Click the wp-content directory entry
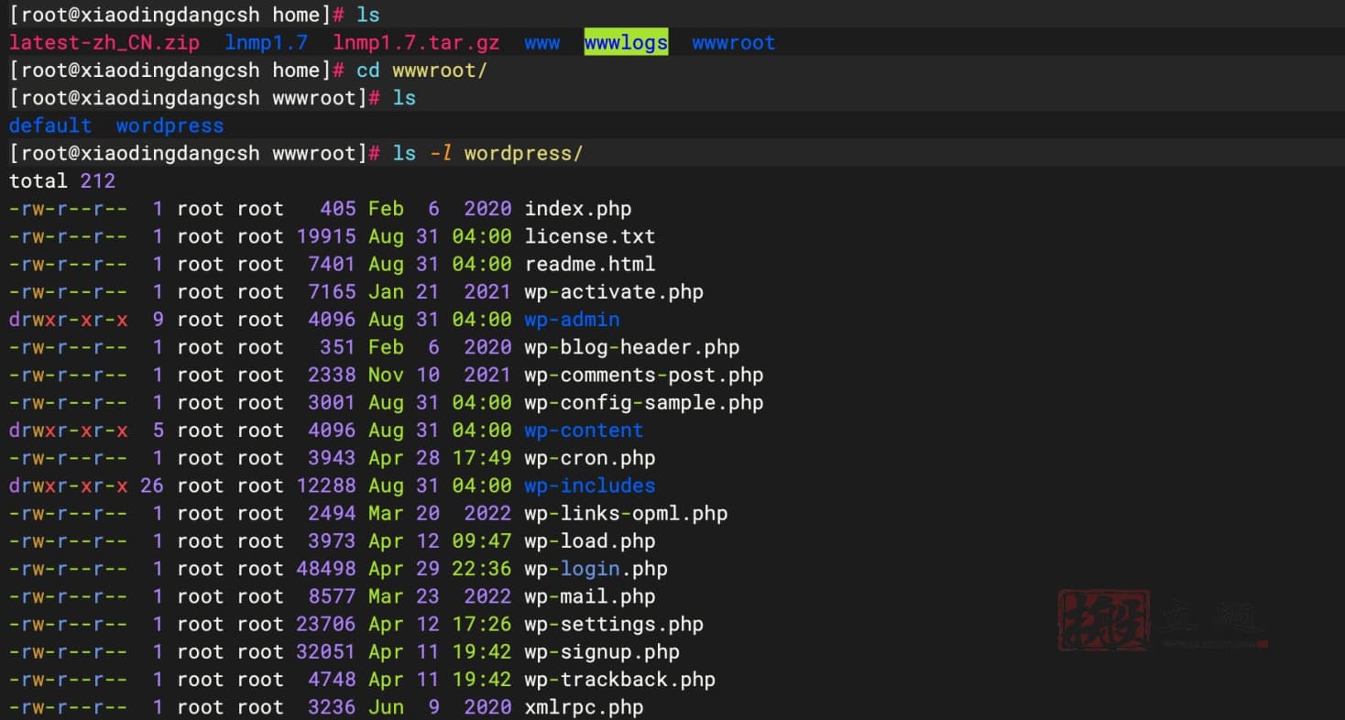Screen dimensions: 1345x720 584,431
